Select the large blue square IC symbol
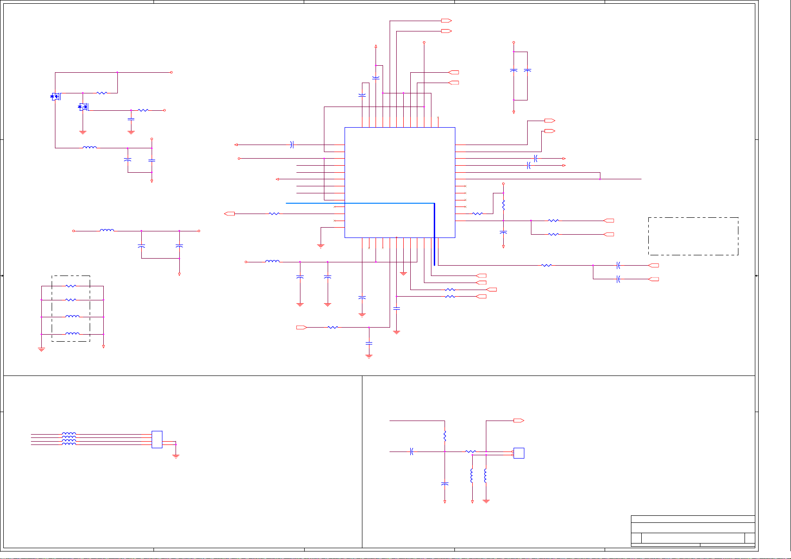791x559 pixels. 399,182
